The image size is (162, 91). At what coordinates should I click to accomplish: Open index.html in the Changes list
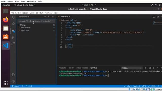pyautogui.click(x=25, y=30)
